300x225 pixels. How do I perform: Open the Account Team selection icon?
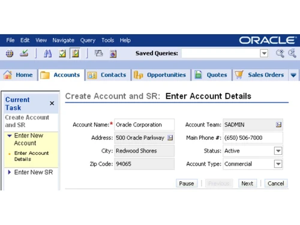click(x=278, y=125)
